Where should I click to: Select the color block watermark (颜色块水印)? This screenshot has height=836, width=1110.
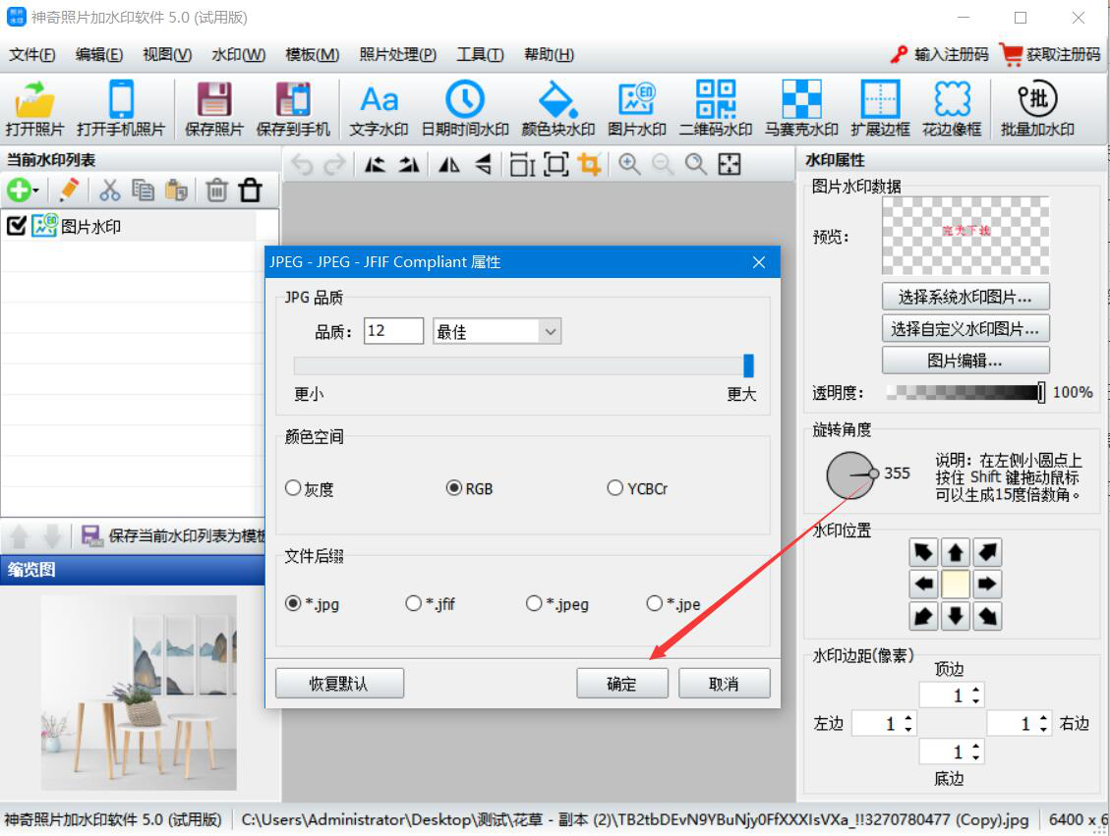pyautogui.click(x=557, y=108)
